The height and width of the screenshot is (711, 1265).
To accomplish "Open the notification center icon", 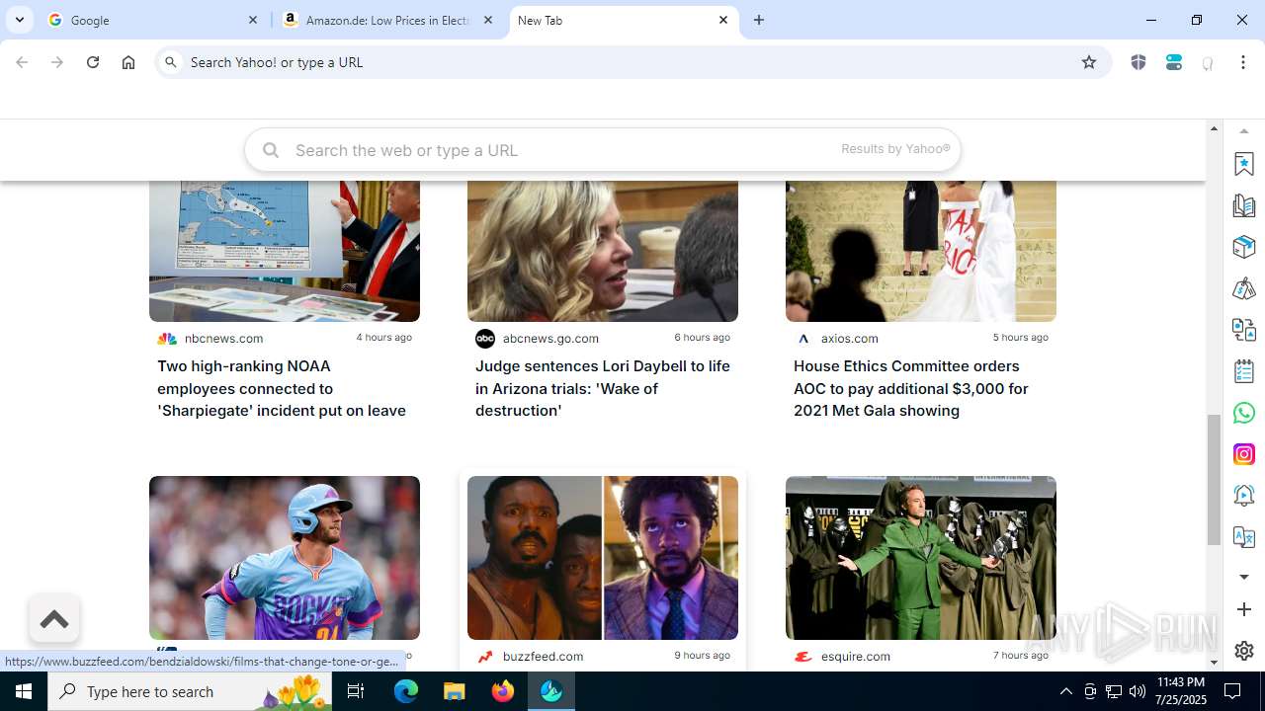I will [x=1232, y=691].
